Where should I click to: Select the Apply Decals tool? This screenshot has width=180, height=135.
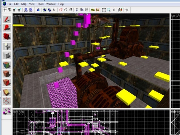click(x=7, y=83)
